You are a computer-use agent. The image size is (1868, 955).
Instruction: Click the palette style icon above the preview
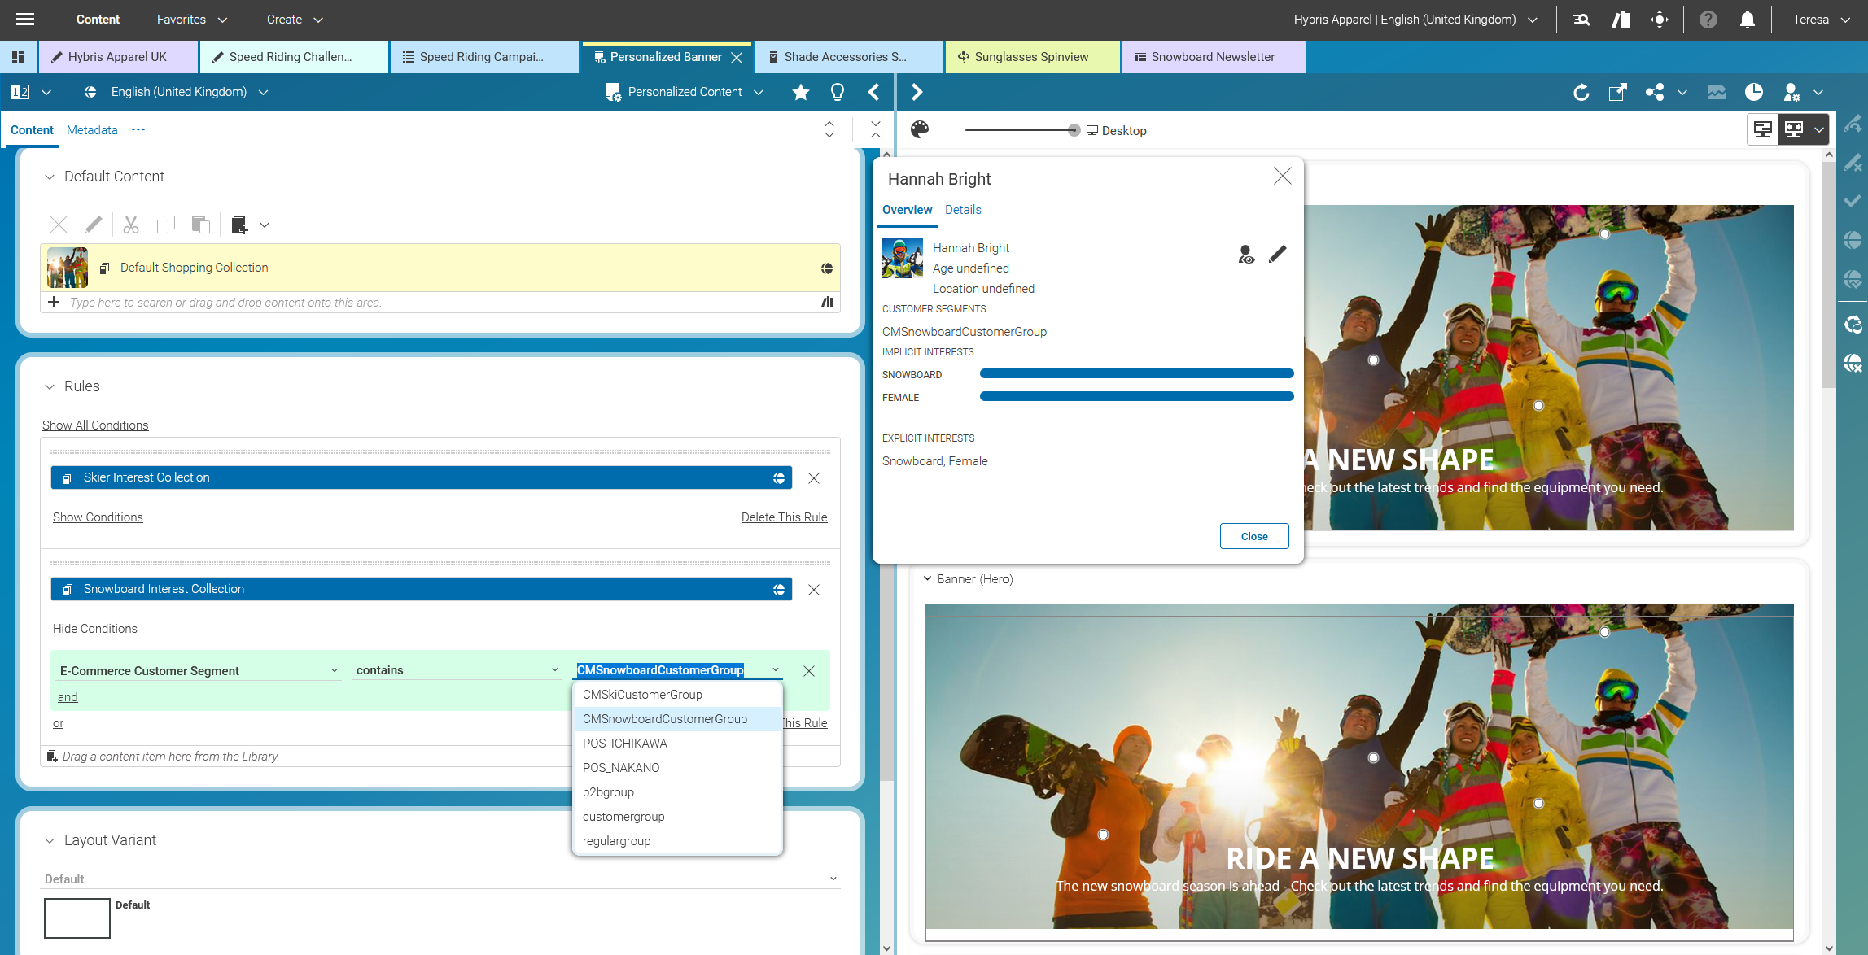(x=921, y=129)
